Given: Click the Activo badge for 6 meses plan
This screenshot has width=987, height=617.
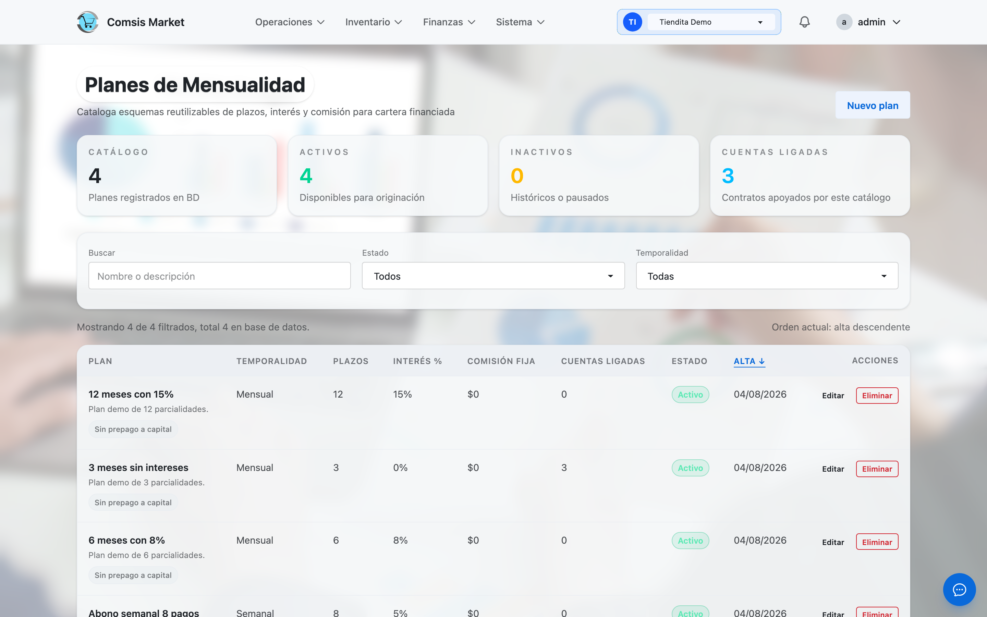Looking at the screenshot, I should pyautogui.click(x=690, y=541).
